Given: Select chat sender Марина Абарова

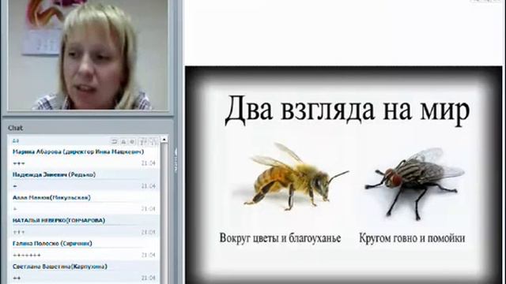Looking at the screenshot, I should tap(78, 151).
